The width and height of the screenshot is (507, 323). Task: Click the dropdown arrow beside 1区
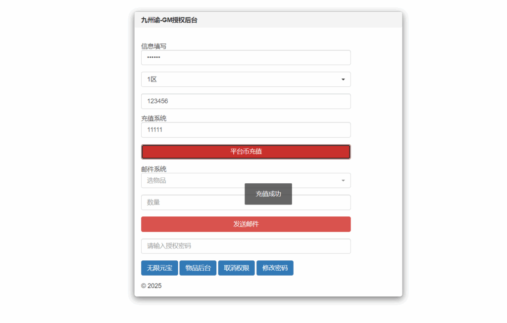(x=343, y=79)
